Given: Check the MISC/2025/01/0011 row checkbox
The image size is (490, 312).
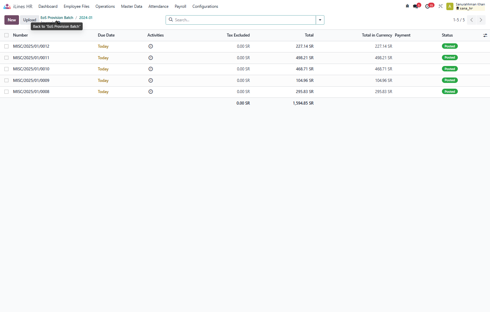Looking at the screenshot, I should 6,58.
